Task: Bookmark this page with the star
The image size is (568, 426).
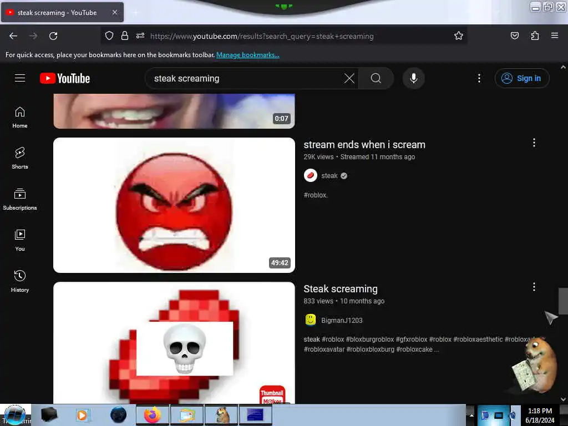Action: coord(459,35)
